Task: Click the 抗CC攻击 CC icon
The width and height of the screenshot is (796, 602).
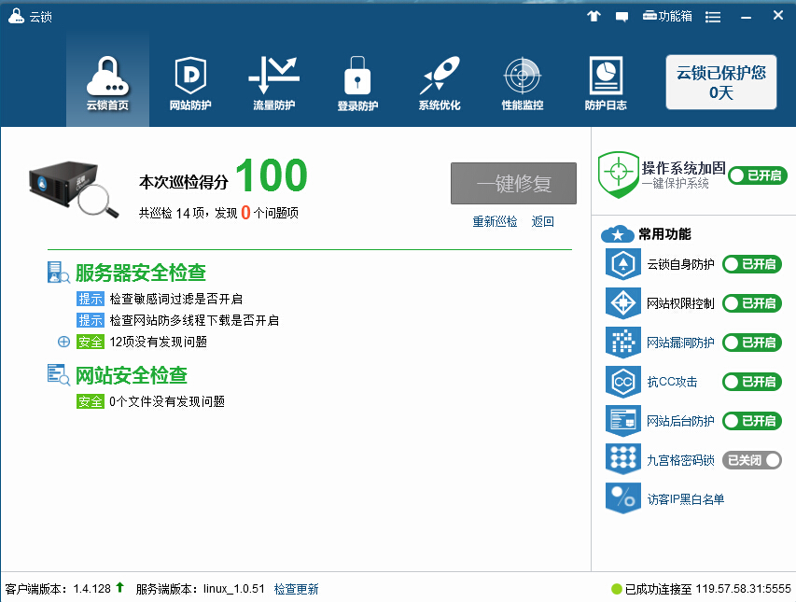Action: click(623, 382)
